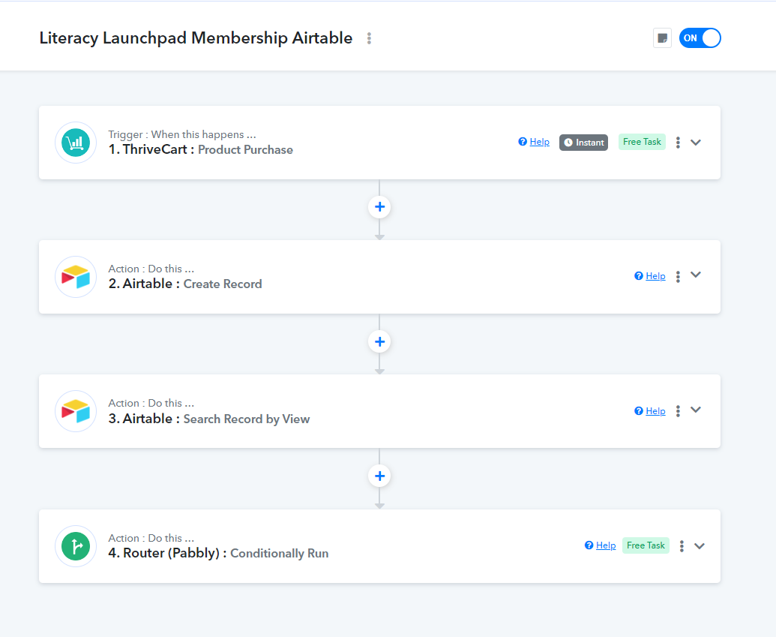Click the '1. ThriveCart : Product Purchase' title

[200, 149]
